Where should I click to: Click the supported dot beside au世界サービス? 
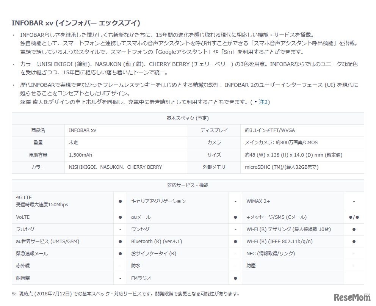click(120, 242)
